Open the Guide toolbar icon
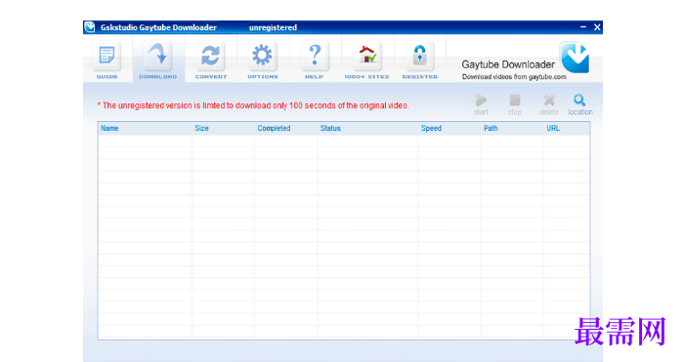684x362 pixels. [107, 57]
